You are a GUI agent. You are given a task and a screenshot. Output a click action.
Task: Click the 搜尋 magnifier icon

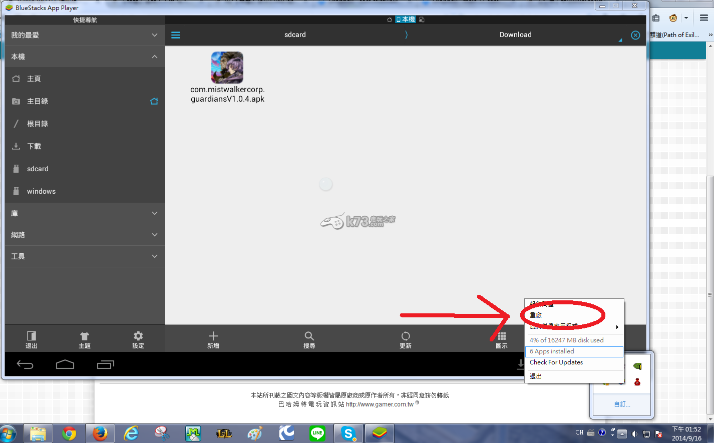click(x=309, y=336)
